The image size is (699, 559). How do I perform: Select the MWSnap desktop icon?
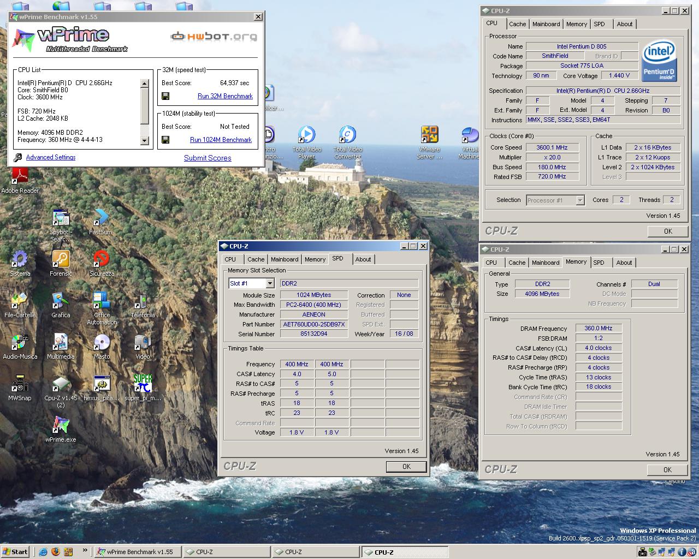(x=20, y=384)
